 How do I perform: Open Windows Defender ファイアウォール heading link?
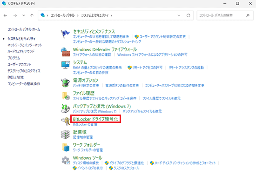pos(105,49)
